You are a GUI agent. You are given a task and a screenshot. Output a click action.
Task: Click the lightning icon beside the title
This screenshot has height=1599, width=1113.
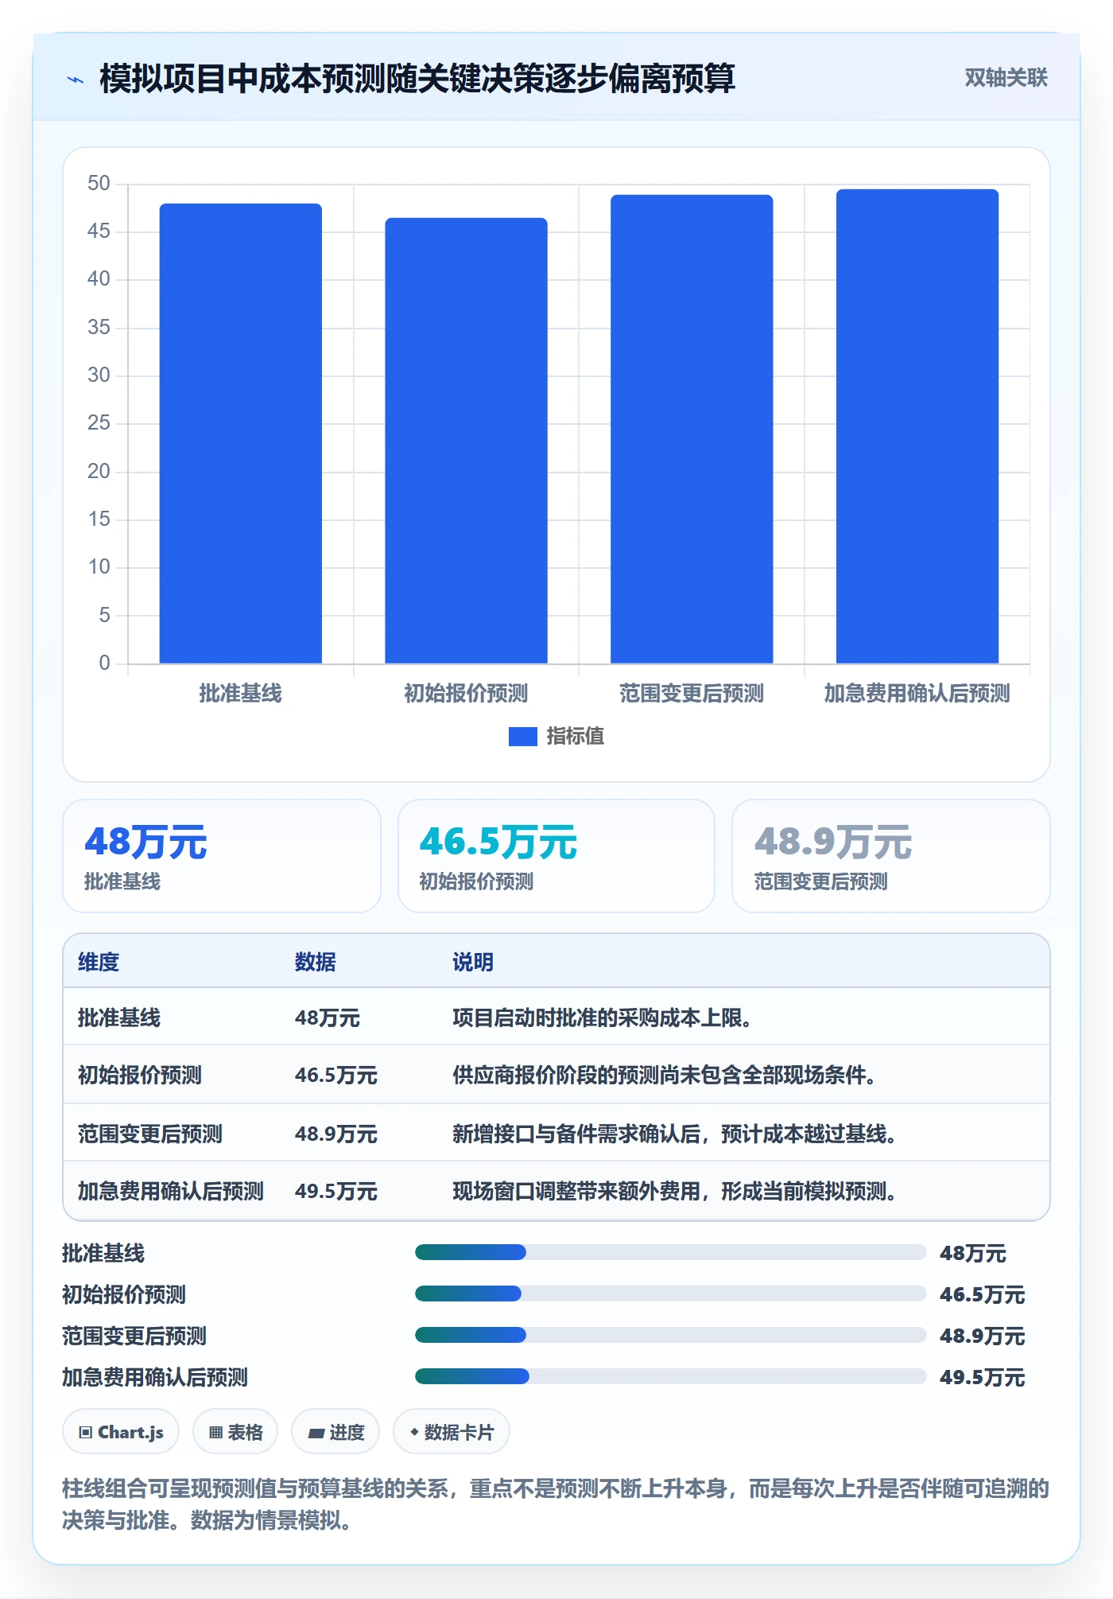(76, 80)
